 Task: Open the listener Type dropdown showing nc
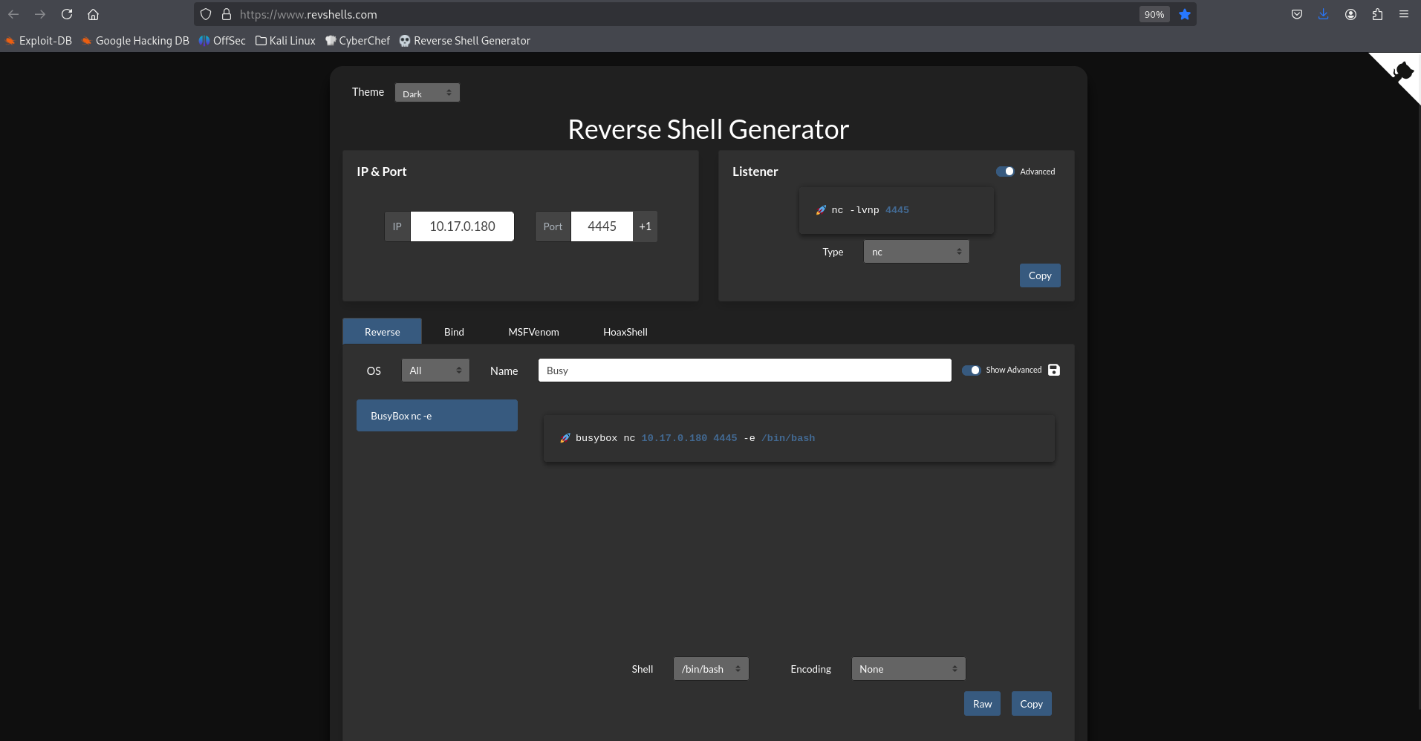[x=916, y=252]
